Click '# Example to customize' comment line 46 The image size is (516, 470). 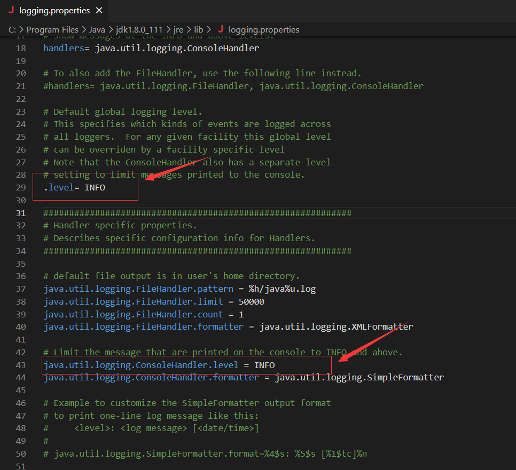pyautogui.click(x=187, y=403)
